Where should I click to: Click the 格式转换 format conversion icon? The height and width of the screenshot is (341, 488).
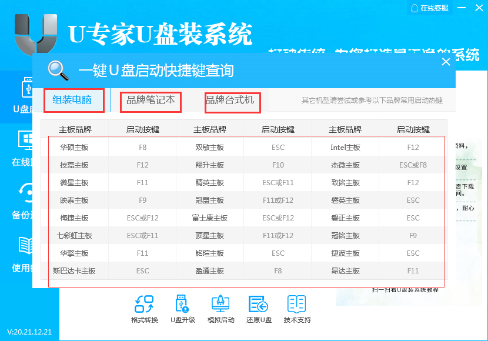144,304
